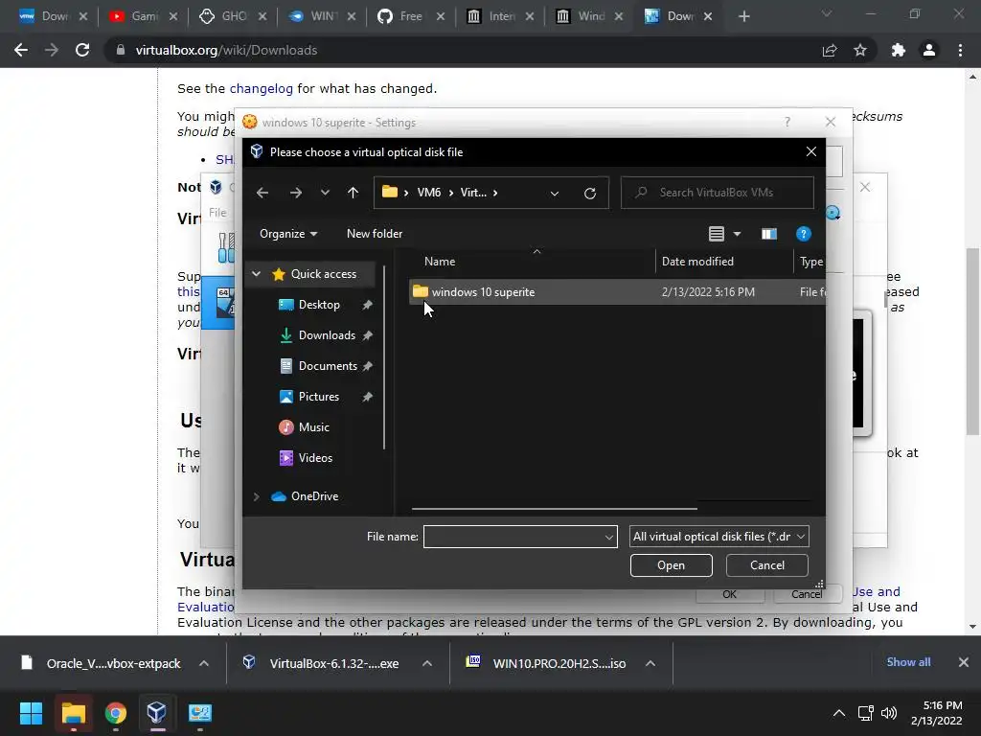Open Music in sidebar
Viewport: 981px width, 736px height.
pyautogui.click(x=313, y=426)
